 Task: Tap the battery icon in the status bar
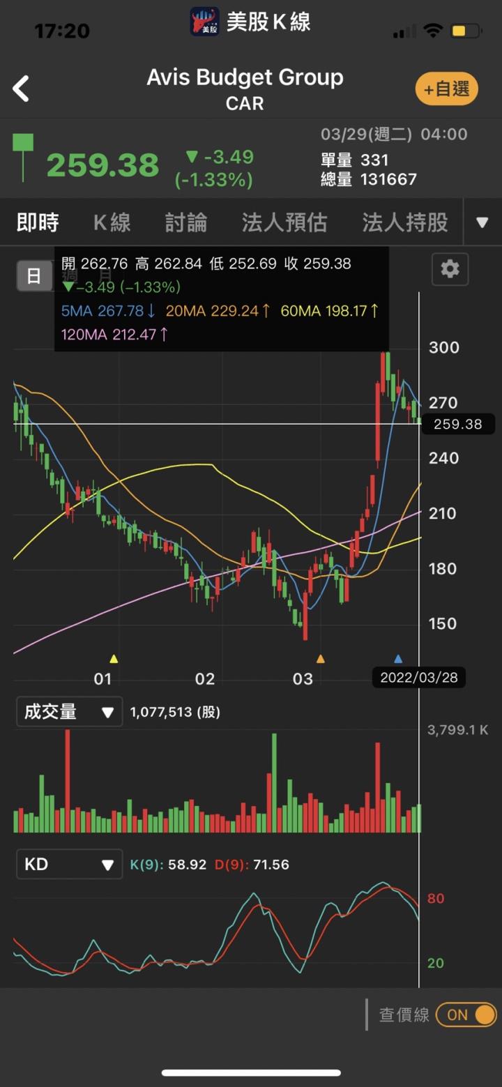(x=466, y=31)
